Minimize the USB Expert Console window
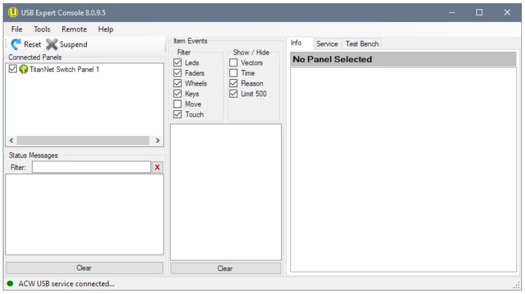 tap(452, 13)
